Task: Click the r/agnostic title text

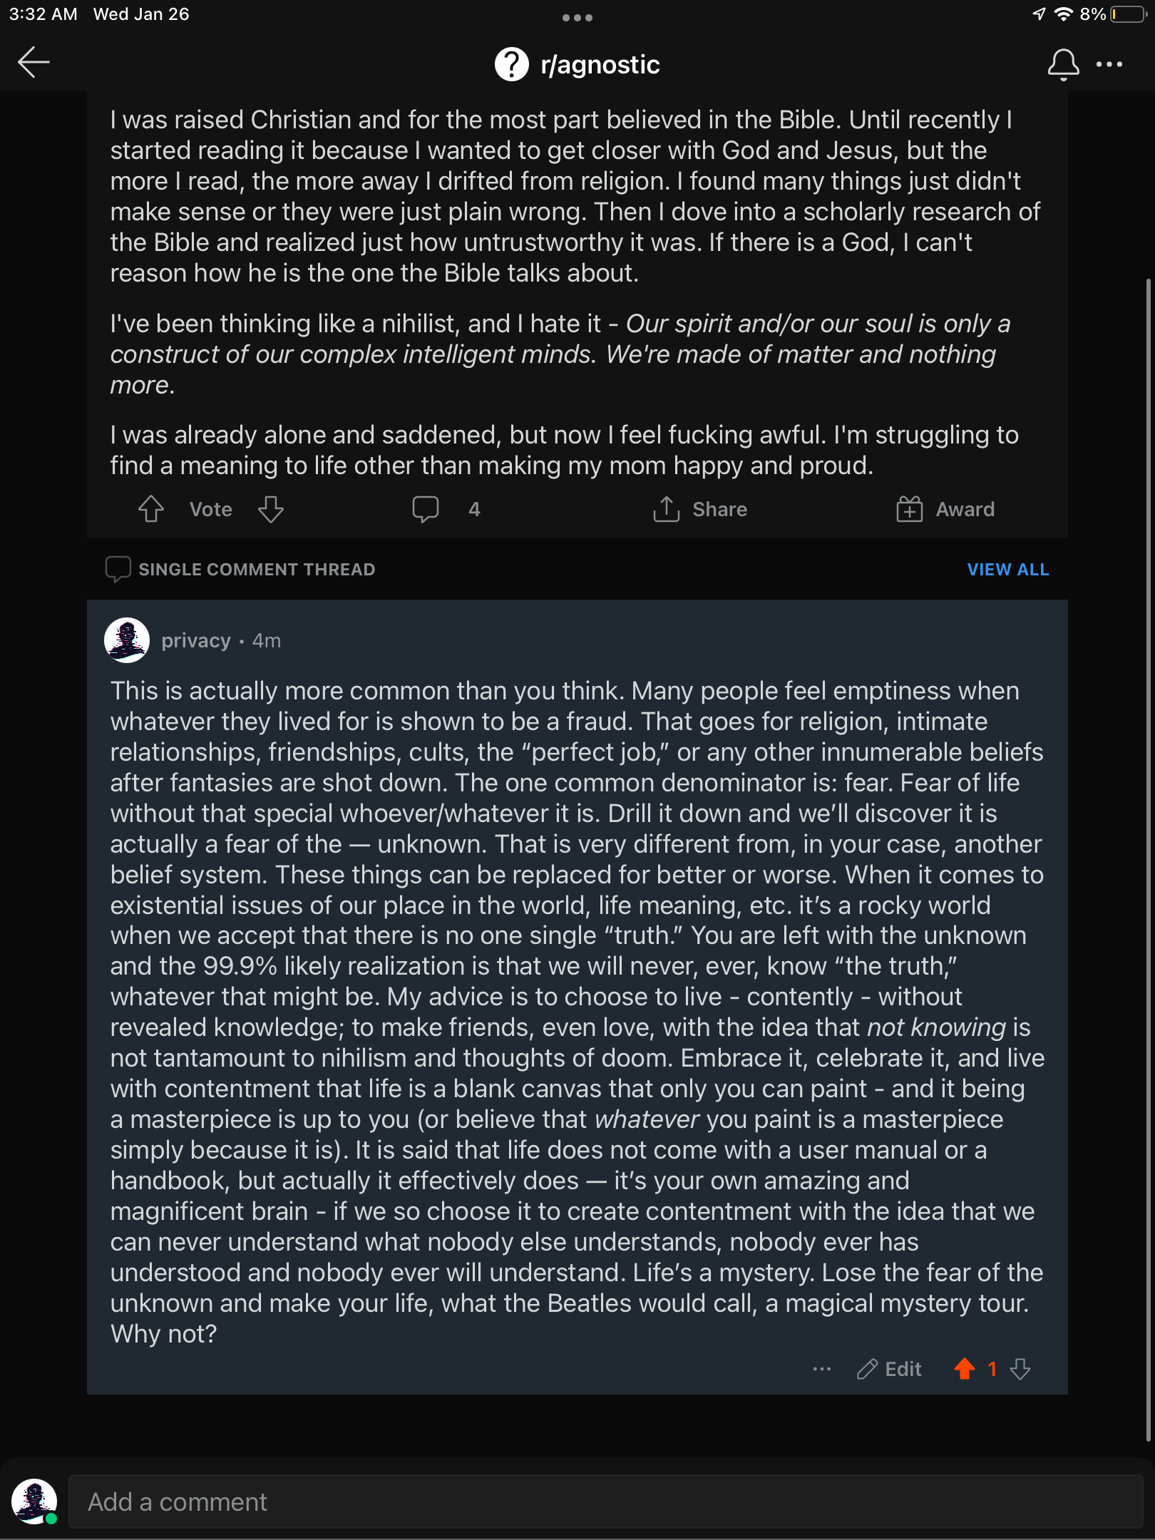Action: click(x=600, y=65)
